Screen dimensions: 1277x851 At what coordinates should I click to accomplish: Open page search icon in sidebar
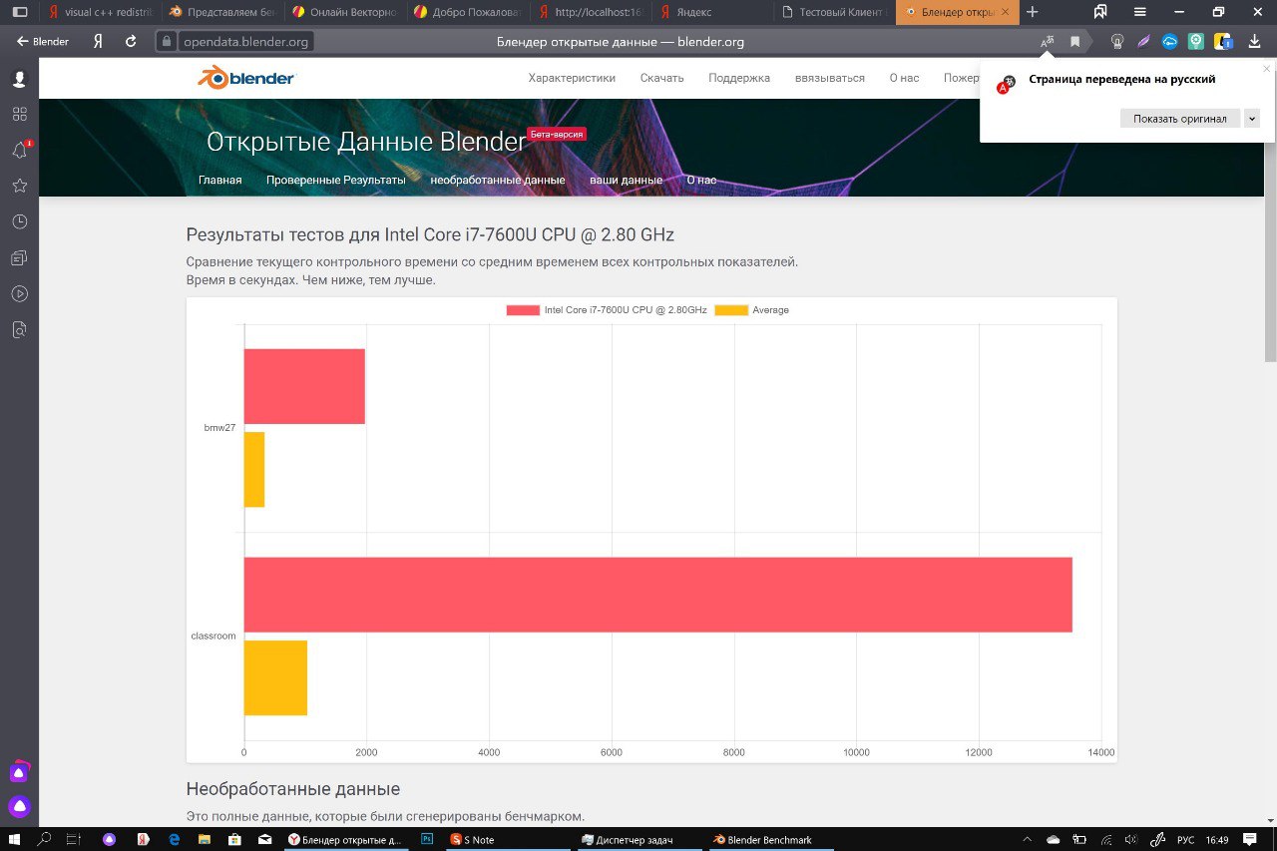coord(19,329)
